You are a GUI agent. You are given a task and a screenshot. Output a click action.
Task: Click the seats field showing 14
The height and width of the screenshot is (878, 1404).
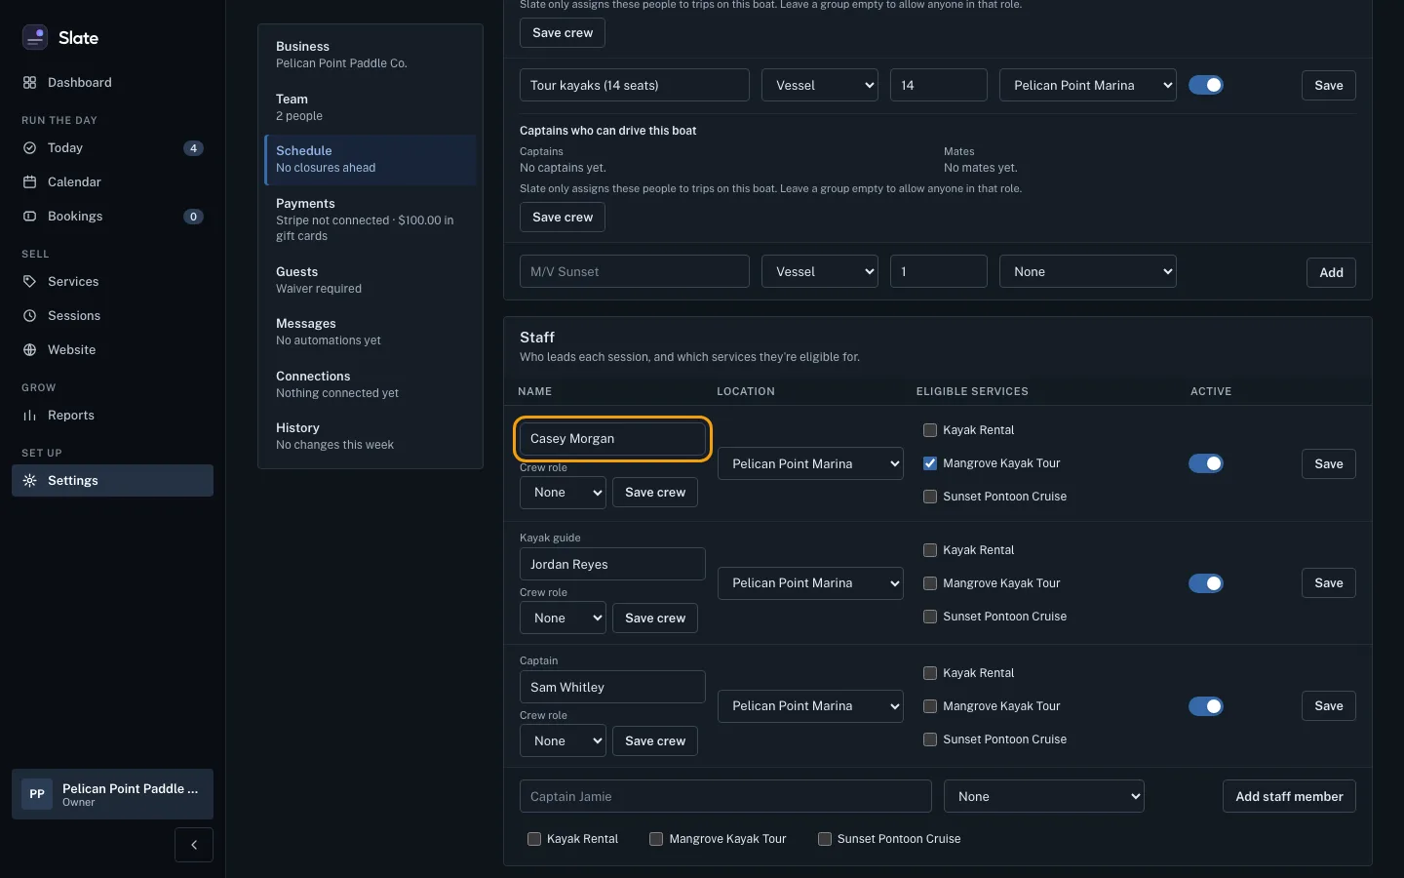(x=939, y=85)
